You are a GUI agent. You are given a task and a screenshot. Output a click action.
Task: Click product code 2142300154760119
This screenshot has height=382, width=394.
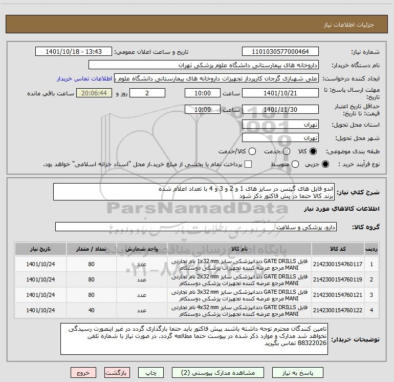click(338, 279)
